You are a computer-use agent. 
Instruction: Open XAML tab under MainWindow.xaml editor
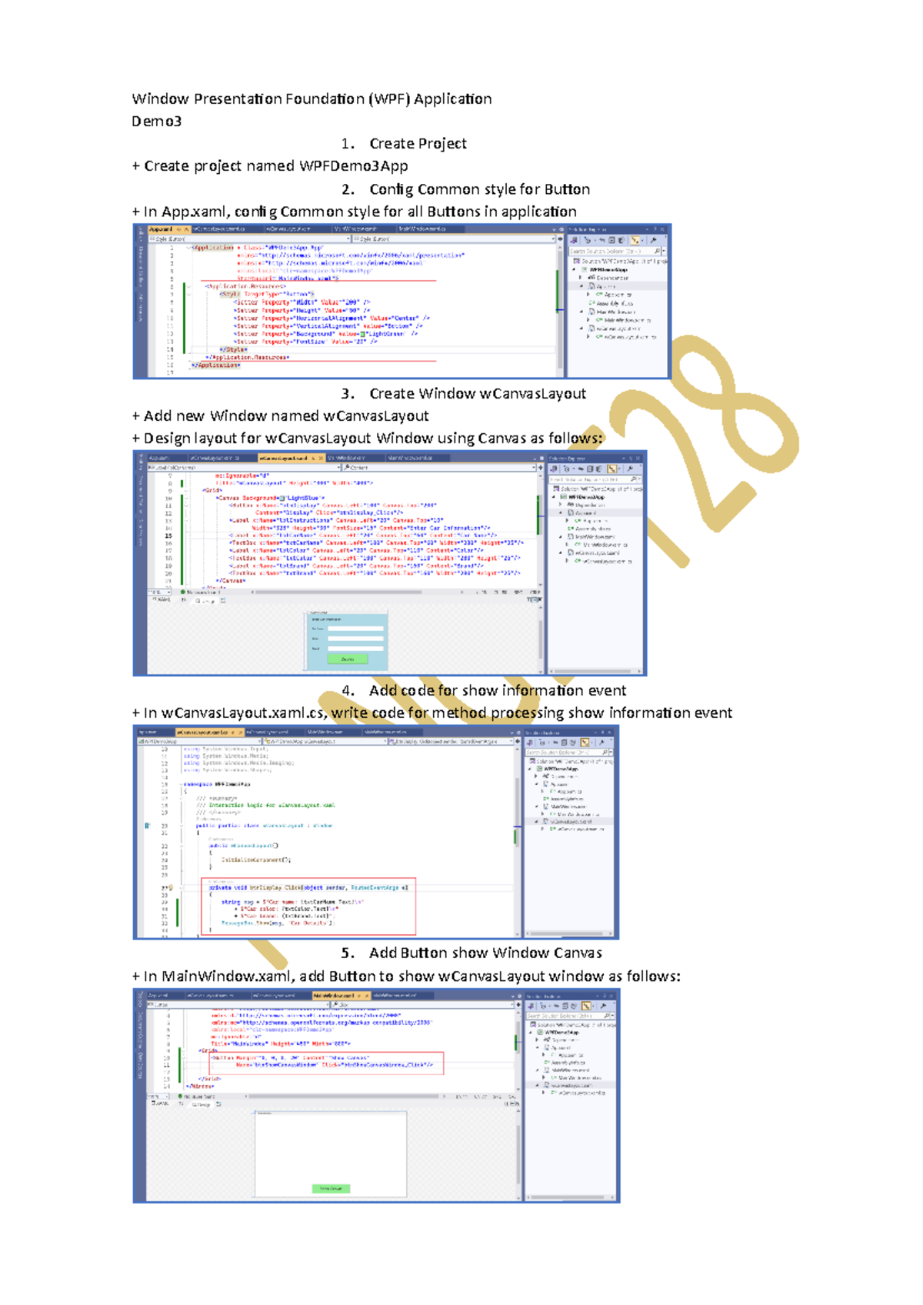point(160,1103)
